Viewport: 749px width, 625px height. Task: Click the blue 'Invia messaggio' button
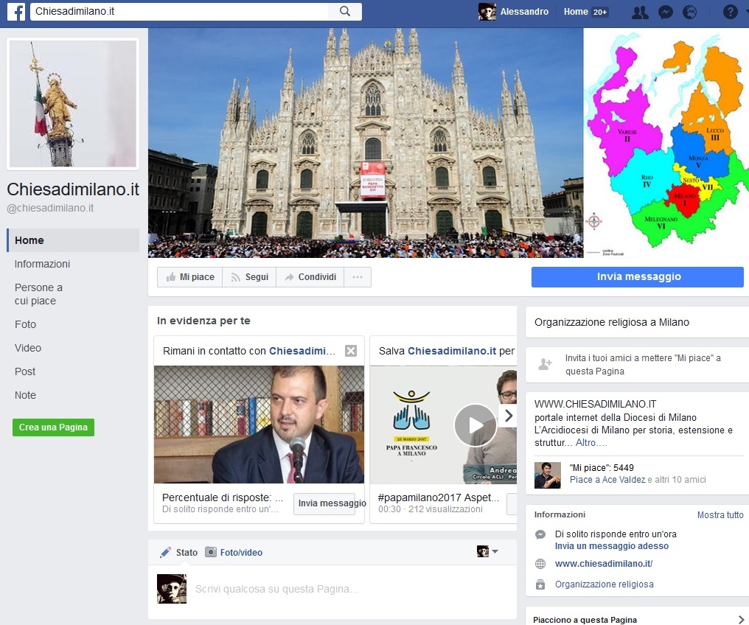(x=637, y=277)
